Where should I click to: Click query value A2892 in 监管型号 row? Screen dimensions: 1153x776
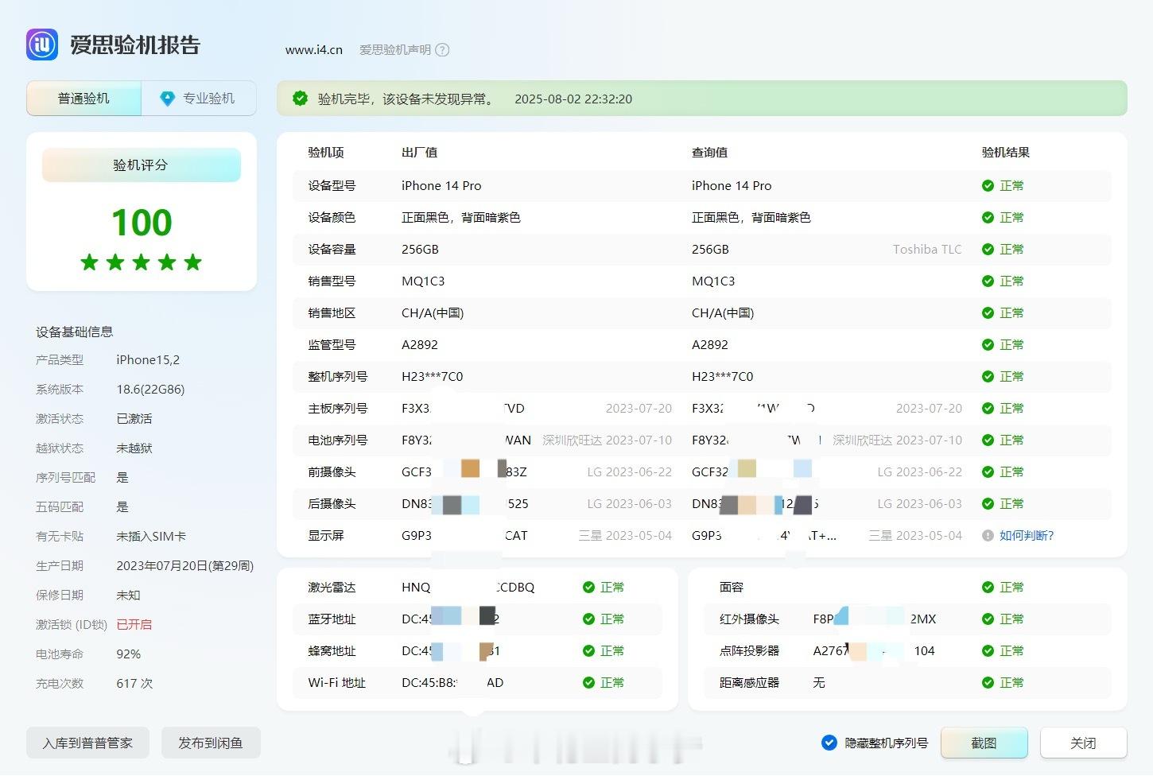(x=710, y=345)
